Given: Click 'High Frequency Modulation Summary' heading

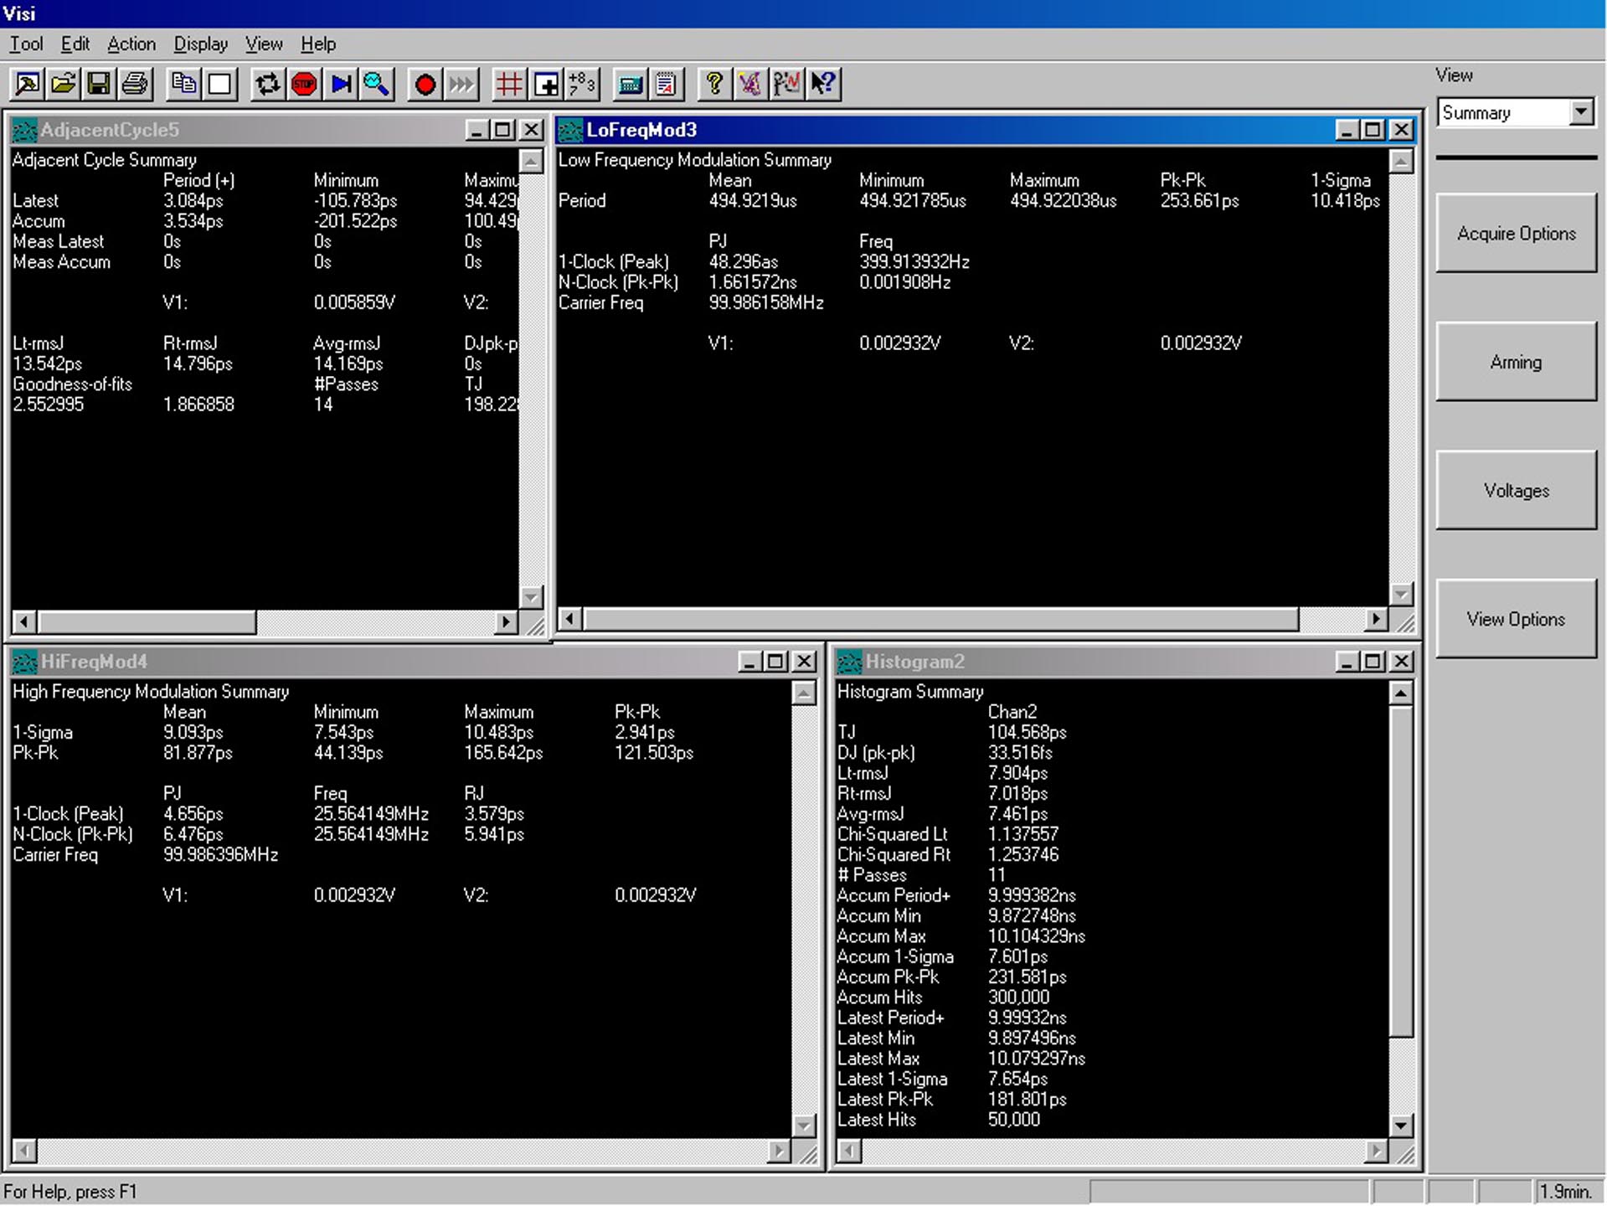Looking at the screenshot, I should [x=151, y=692].
